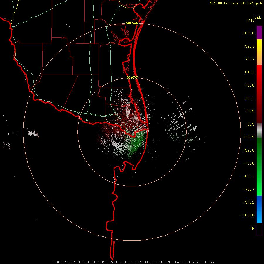The image size is (264, 264).
Task: Click the -32.0 velocity scale value
Action: (248, 150)
